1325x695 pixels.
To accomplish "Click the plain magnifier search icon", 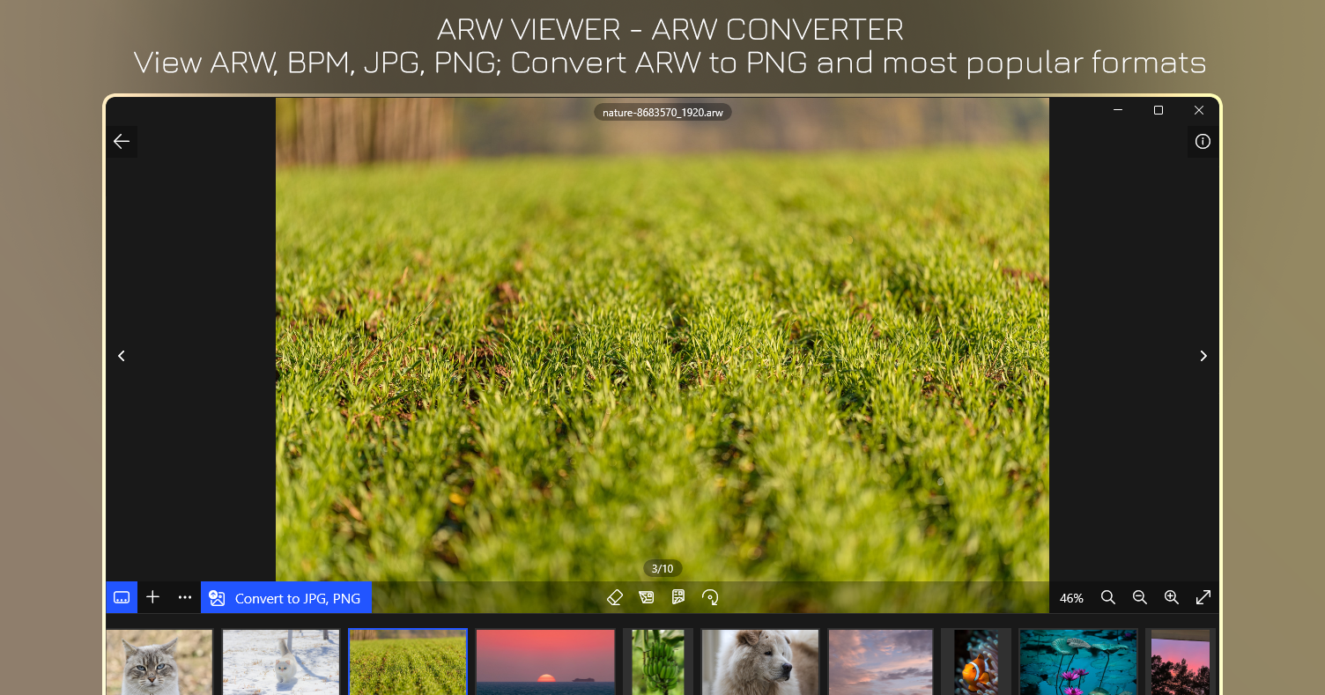I will click(x=1107, y=597).
